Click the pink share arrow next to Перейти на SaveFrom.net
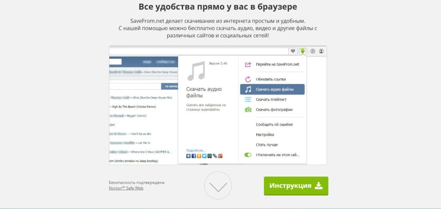Viewport: 441px width, 209px height. coord(248,64)
